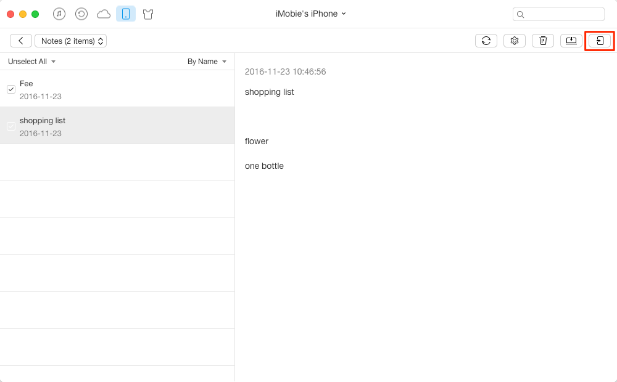
Task: Click the date under Fee note
Action: click(41, 97)
